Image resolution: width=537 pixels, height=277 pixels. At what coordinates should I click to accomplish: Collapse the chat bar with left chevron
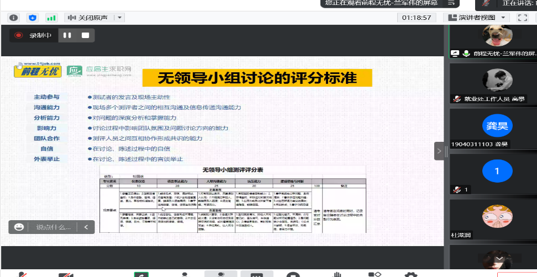point(86,227)
